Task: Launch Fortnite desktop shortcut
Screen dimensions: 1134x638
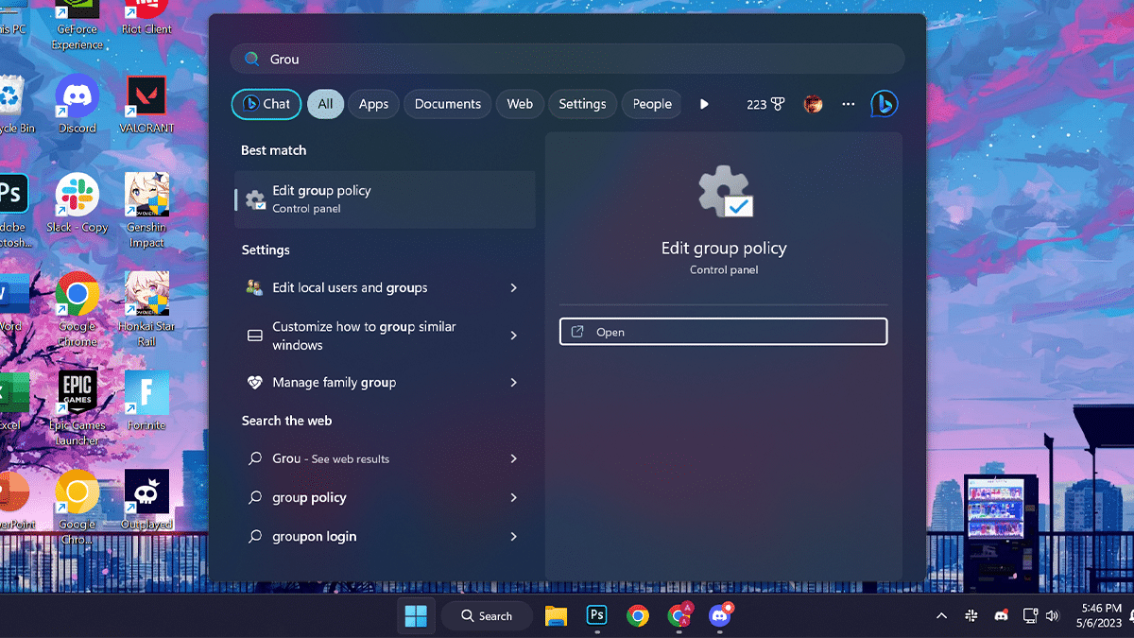Action: (x=146, y=401)
